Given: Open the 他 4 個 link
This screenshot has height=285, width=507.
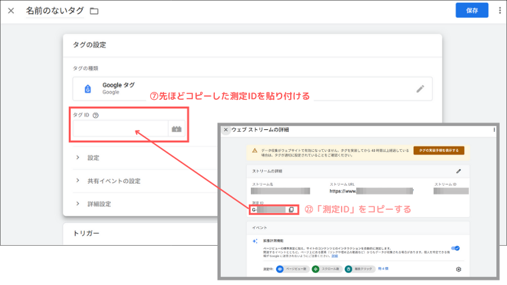Looking at the screenshot, I should click(x=383, y=268).
